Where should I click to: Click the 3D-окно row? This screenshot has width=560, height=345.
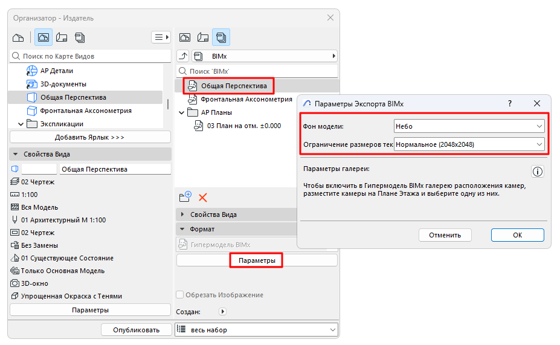[30, 283]
